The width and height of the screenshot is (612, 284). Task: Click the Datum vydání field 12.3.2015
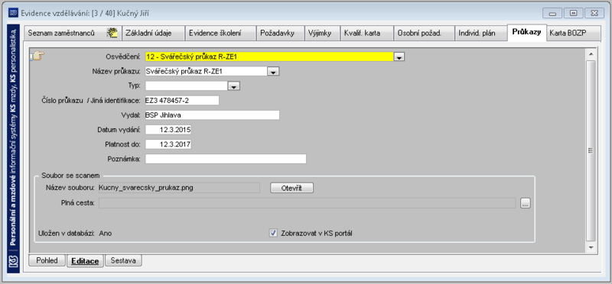point(168,130)
